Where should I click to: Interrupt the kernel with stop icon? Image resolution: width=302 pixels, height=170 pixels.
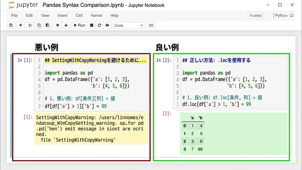(92, 25)
